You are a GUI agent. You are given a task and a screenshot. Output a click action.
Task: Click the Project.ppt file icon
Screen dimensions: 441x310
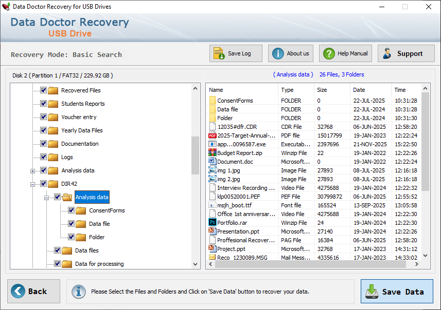click(213, 248)
